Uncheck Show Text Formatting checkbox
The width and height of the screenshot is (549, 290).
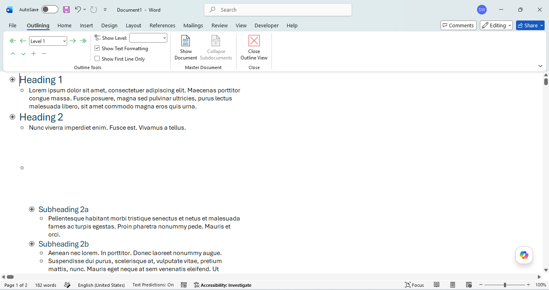97,48
